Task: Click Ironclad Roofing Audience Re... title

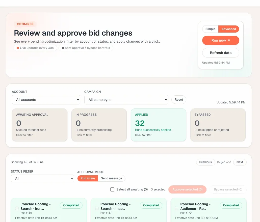Action: click(195, 206)
